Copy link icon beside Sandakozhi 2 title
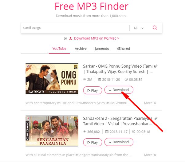Viewport: 185px width, 162px height. click(x=156, y=118)
